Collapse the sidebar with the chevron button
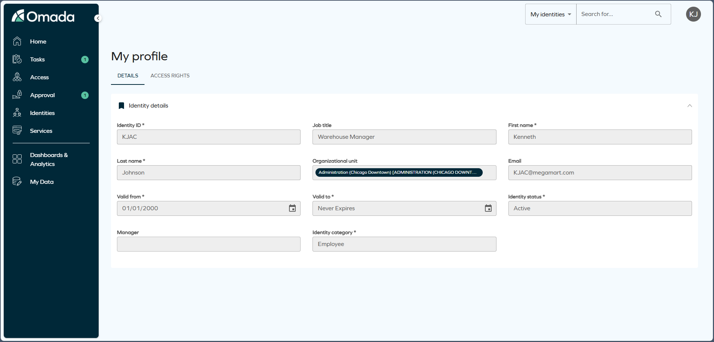714x342 pixels. pyautogui.click(x=98, y=18)
